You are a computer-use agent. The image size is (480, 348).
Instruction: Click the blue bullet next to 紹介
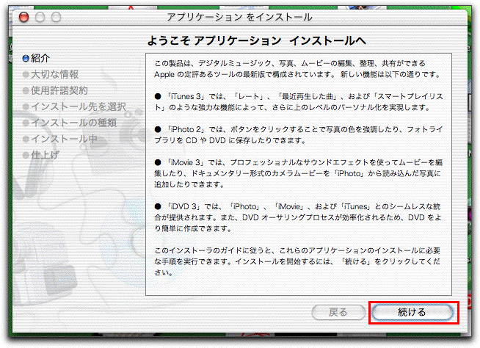(26, 58)
